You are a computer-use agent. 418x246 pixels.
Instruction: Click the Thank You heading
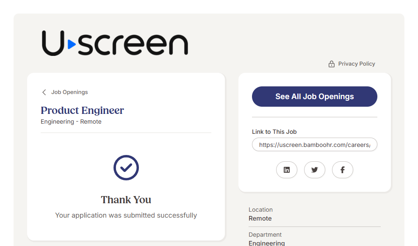126,200
